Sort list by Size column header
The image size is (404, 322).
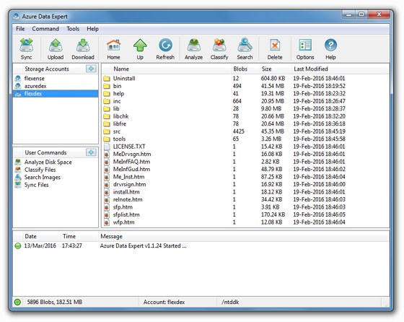coord(276,69)
